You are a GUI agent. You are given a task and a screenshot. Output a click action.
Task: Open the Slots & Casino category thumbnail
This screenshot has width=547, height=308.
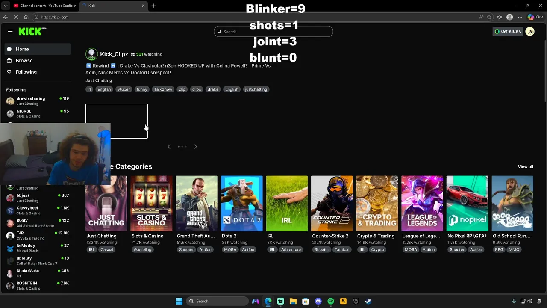pyautogui.click(x=151, y=204)
